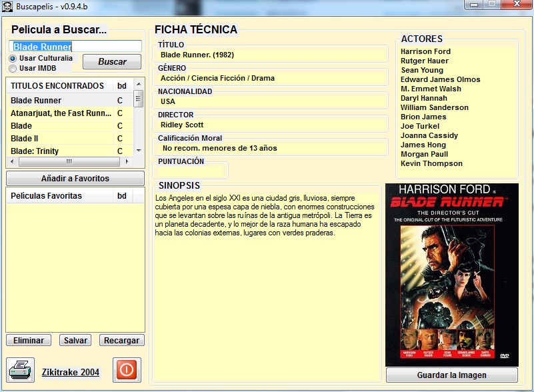Click the horizontal scrollbar right arrow

click(x=127, y=161)
